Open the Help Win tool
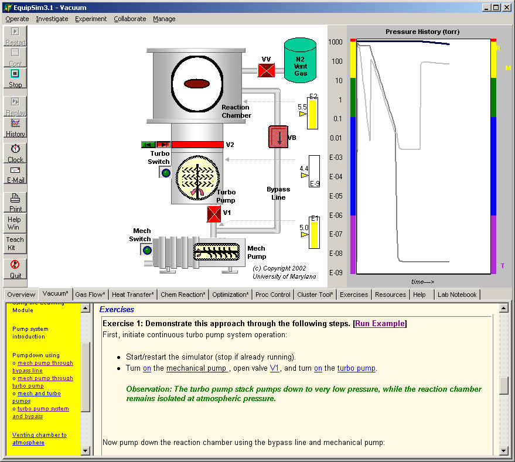 tap(14, 223)
